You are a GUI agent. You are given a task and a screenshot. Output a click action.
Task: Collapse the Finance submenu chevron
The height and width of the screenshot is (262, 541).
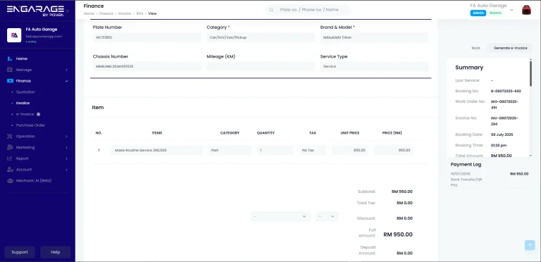tap(67, 81)
